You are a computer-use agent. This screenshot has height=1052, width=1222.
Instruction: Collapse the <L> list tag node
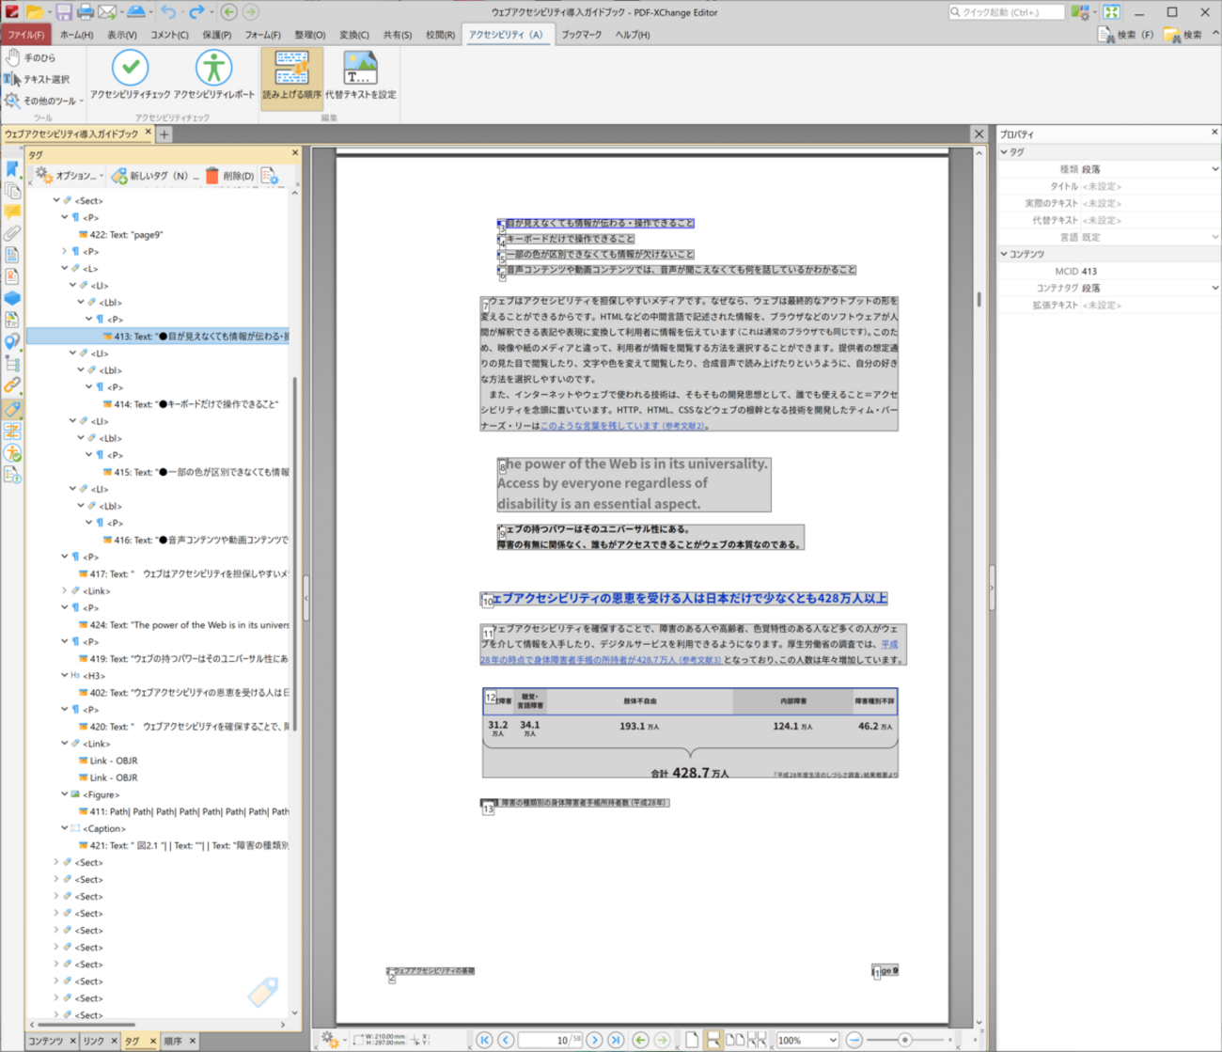tap(65, 268)
